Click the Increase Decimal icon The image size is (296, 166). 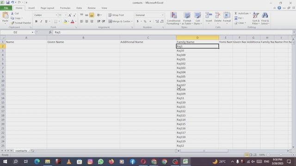point(157,22)
